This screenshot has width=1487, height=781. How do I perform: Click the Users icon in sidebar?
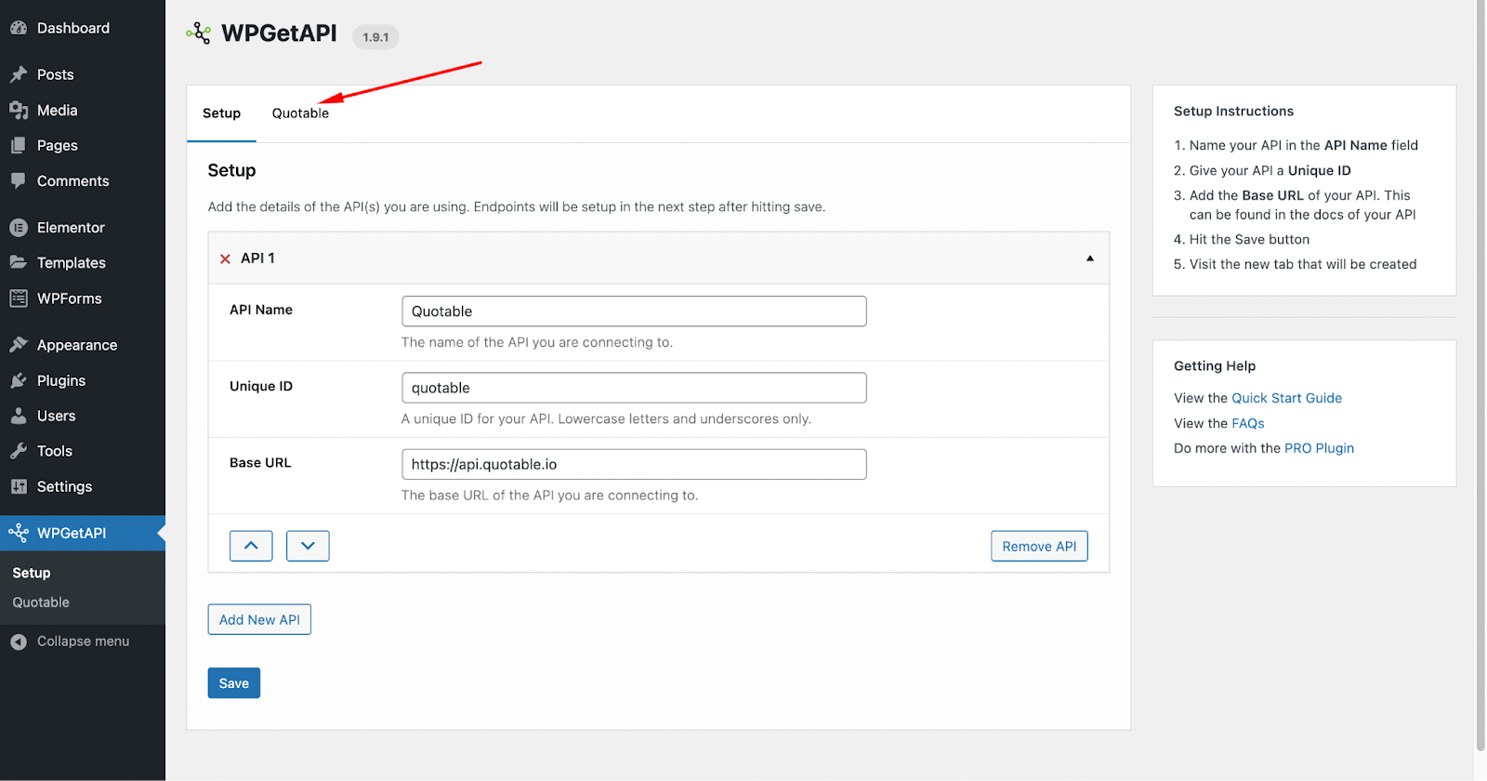(19, 416)
